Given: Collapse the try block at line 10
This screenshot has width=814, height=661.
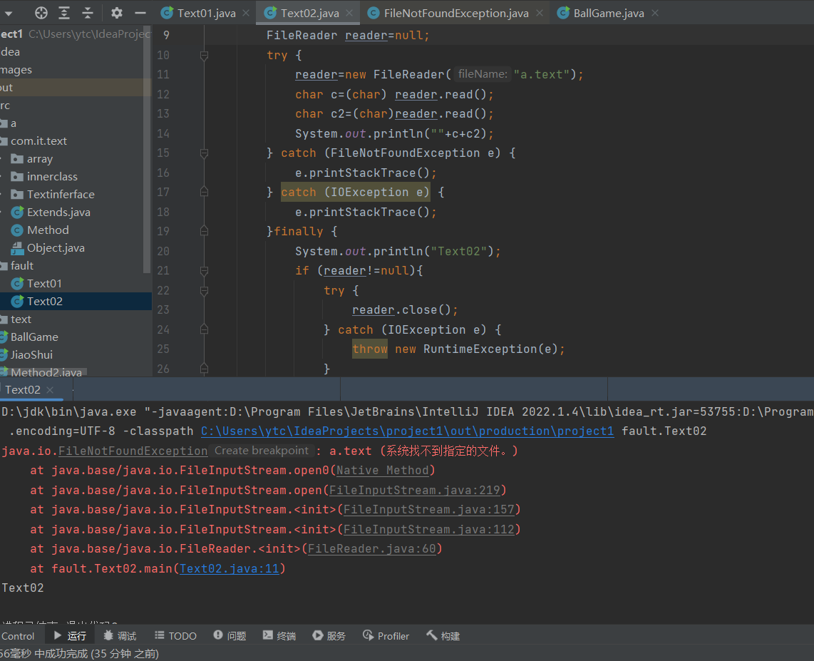Looking at the screenshot, I should (204, 55).
